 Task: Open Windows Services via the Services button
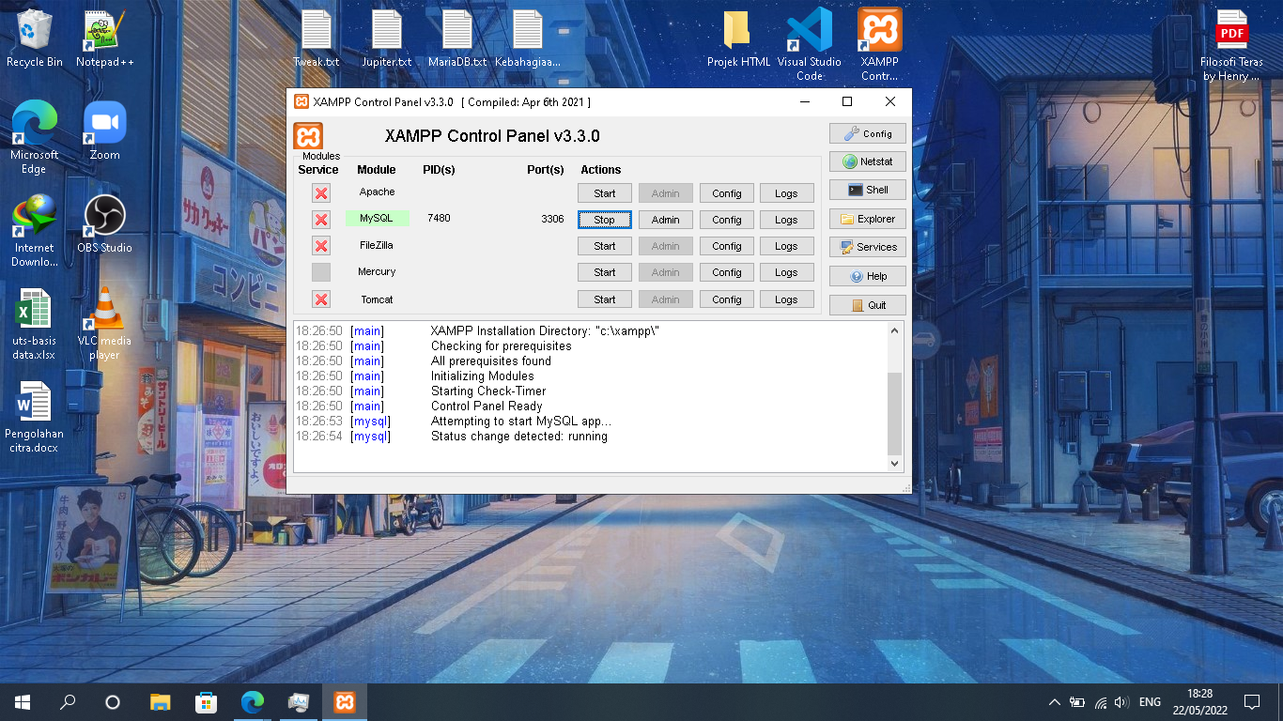coord(866,247)
